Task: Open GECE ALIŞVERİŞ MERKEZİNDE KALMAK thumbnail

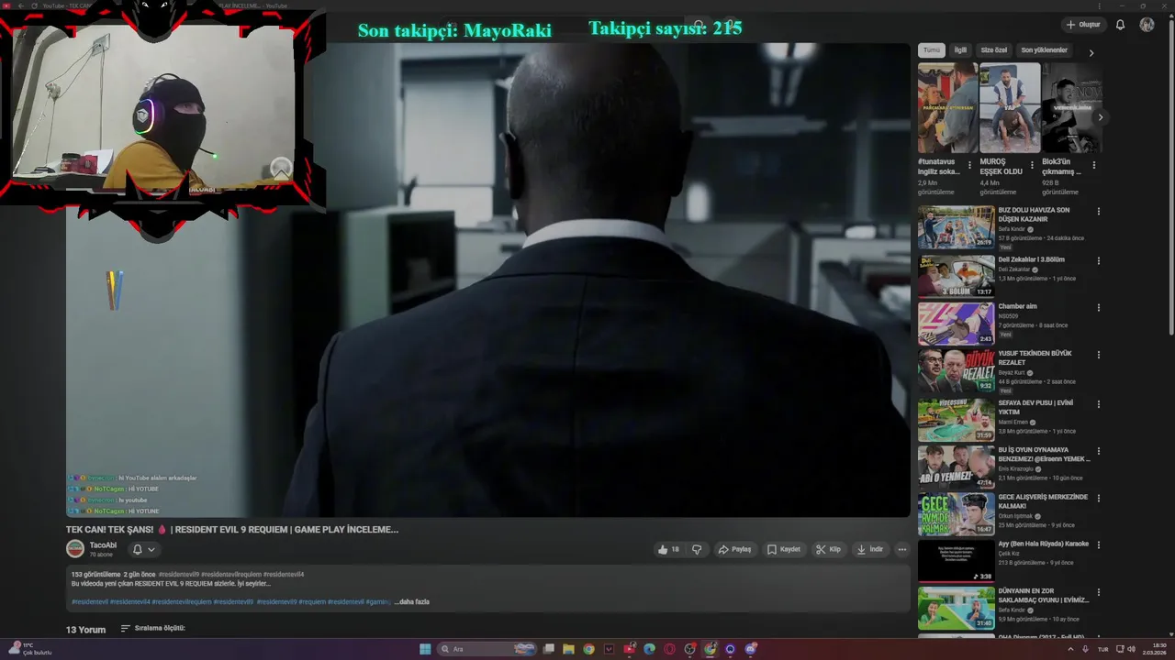Action: tap(957, 514)
